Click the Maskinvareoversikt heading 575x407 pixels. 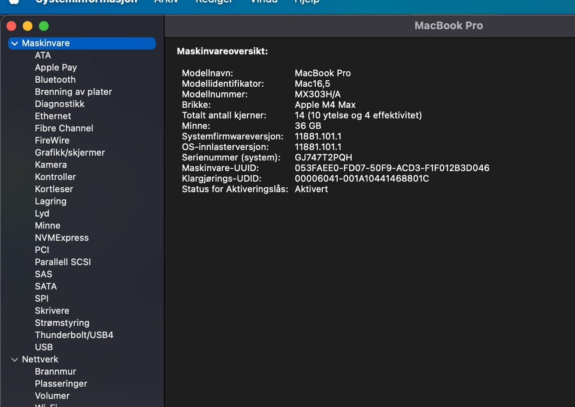[222, 51]
